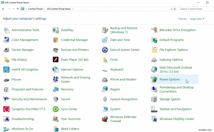
Task: Click the Windows Defender Firewall icon
Action: click(105, 119)
